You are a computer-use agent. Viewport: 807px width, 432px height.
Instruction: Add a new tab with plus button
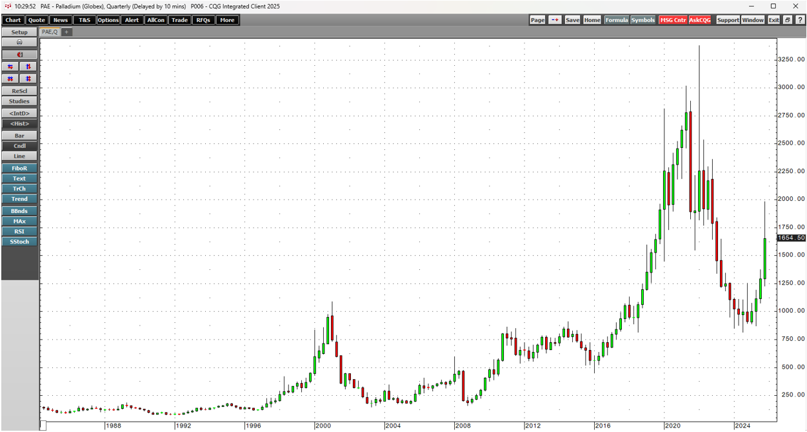click(x=66, y=32)
